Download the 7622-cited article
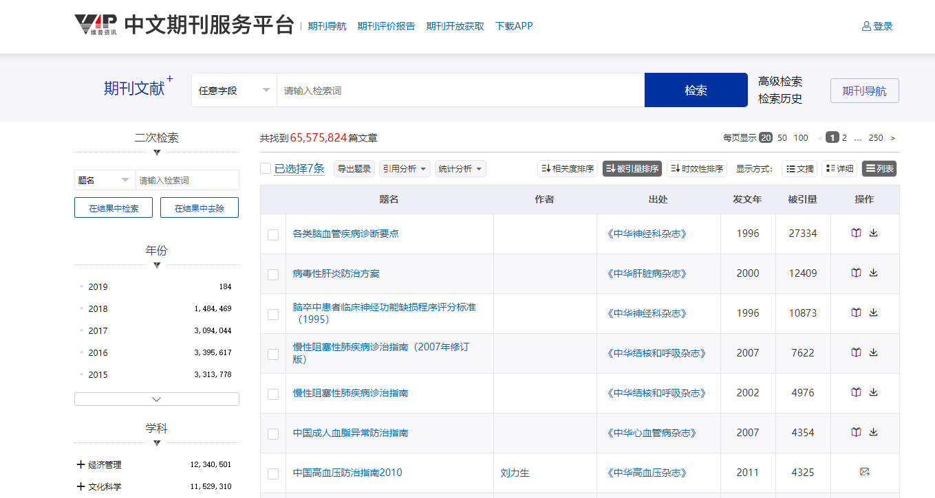The width and height of the screenshot is (935, 498). coord(873,352)
